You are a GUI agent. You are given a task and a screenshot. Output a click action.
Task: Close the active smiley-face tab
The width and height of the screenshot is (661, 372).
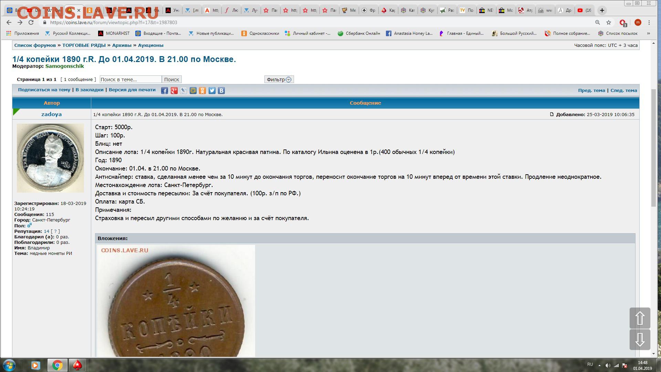79,10
